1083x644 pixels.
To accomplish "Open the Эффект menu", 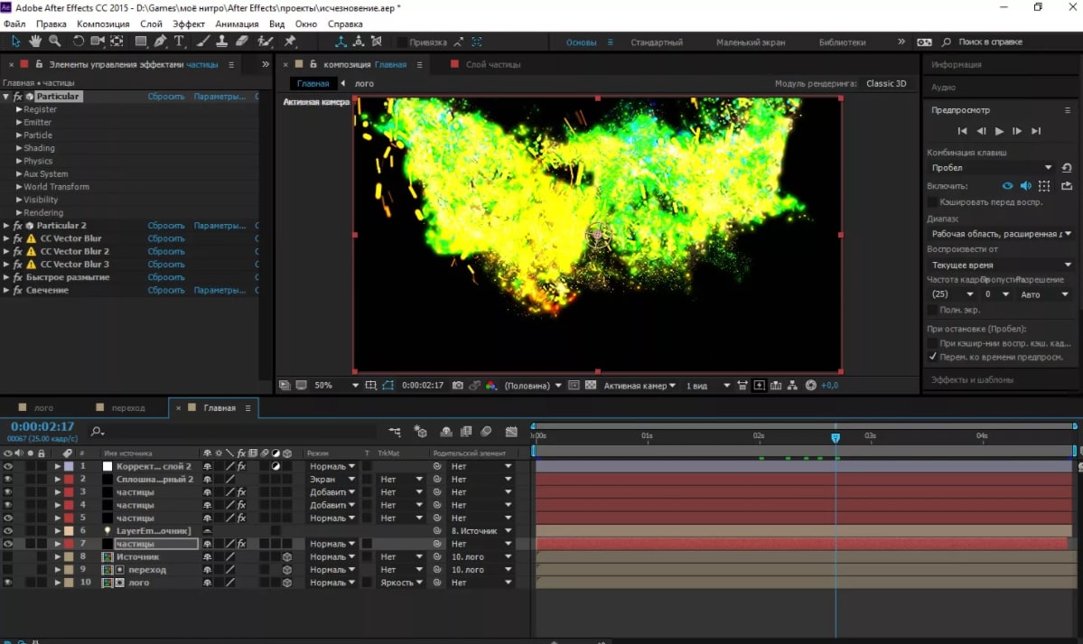I will click(x=188, y=23).
